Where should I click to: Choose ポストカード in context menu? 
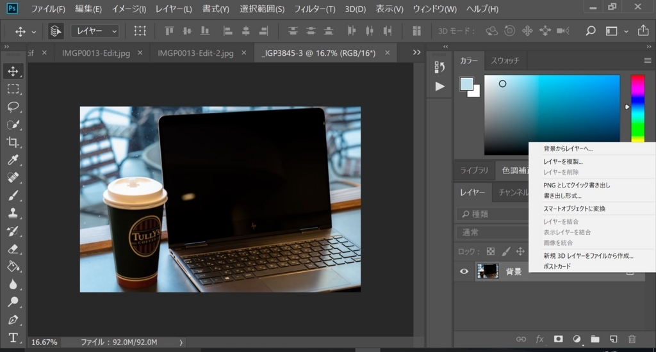557,266
